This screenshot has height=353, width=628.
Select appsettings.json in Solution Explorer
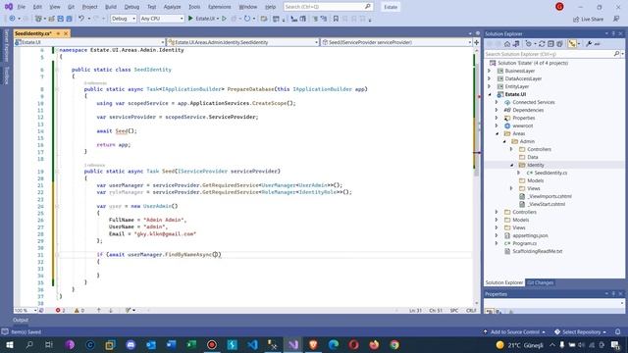point(530,235)
